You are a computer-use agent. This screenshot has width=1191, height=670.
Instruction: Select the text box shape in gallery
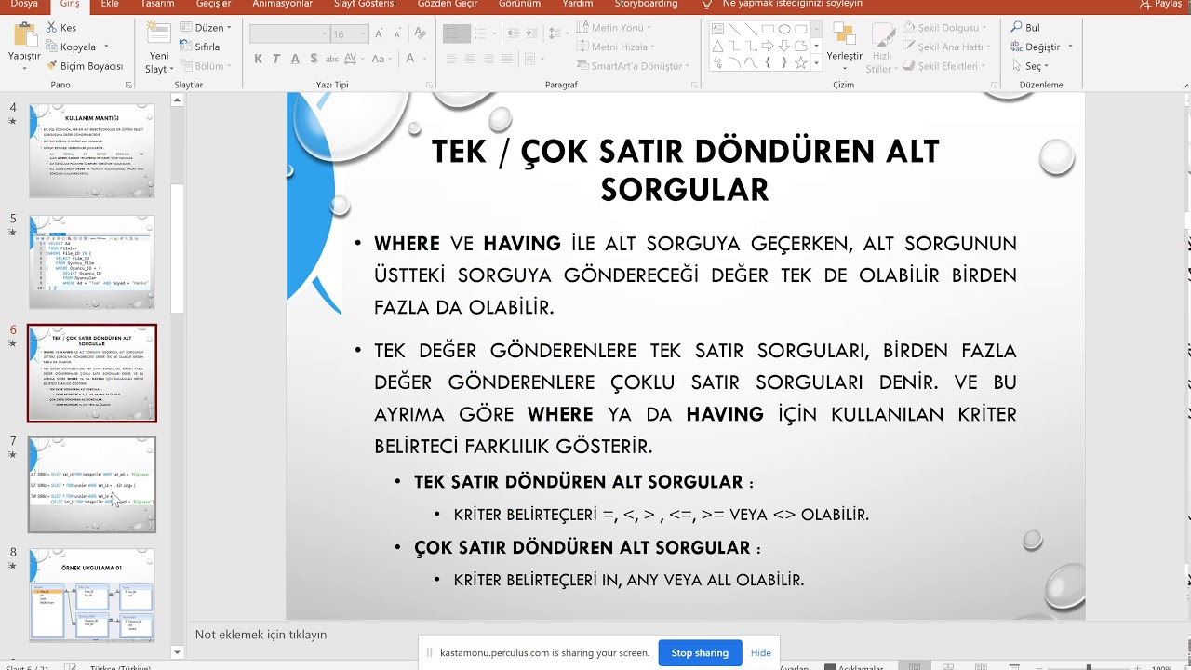[x=717, y=29]
